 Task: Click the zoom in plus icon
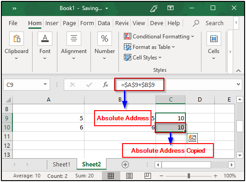(x=216, y=176)
